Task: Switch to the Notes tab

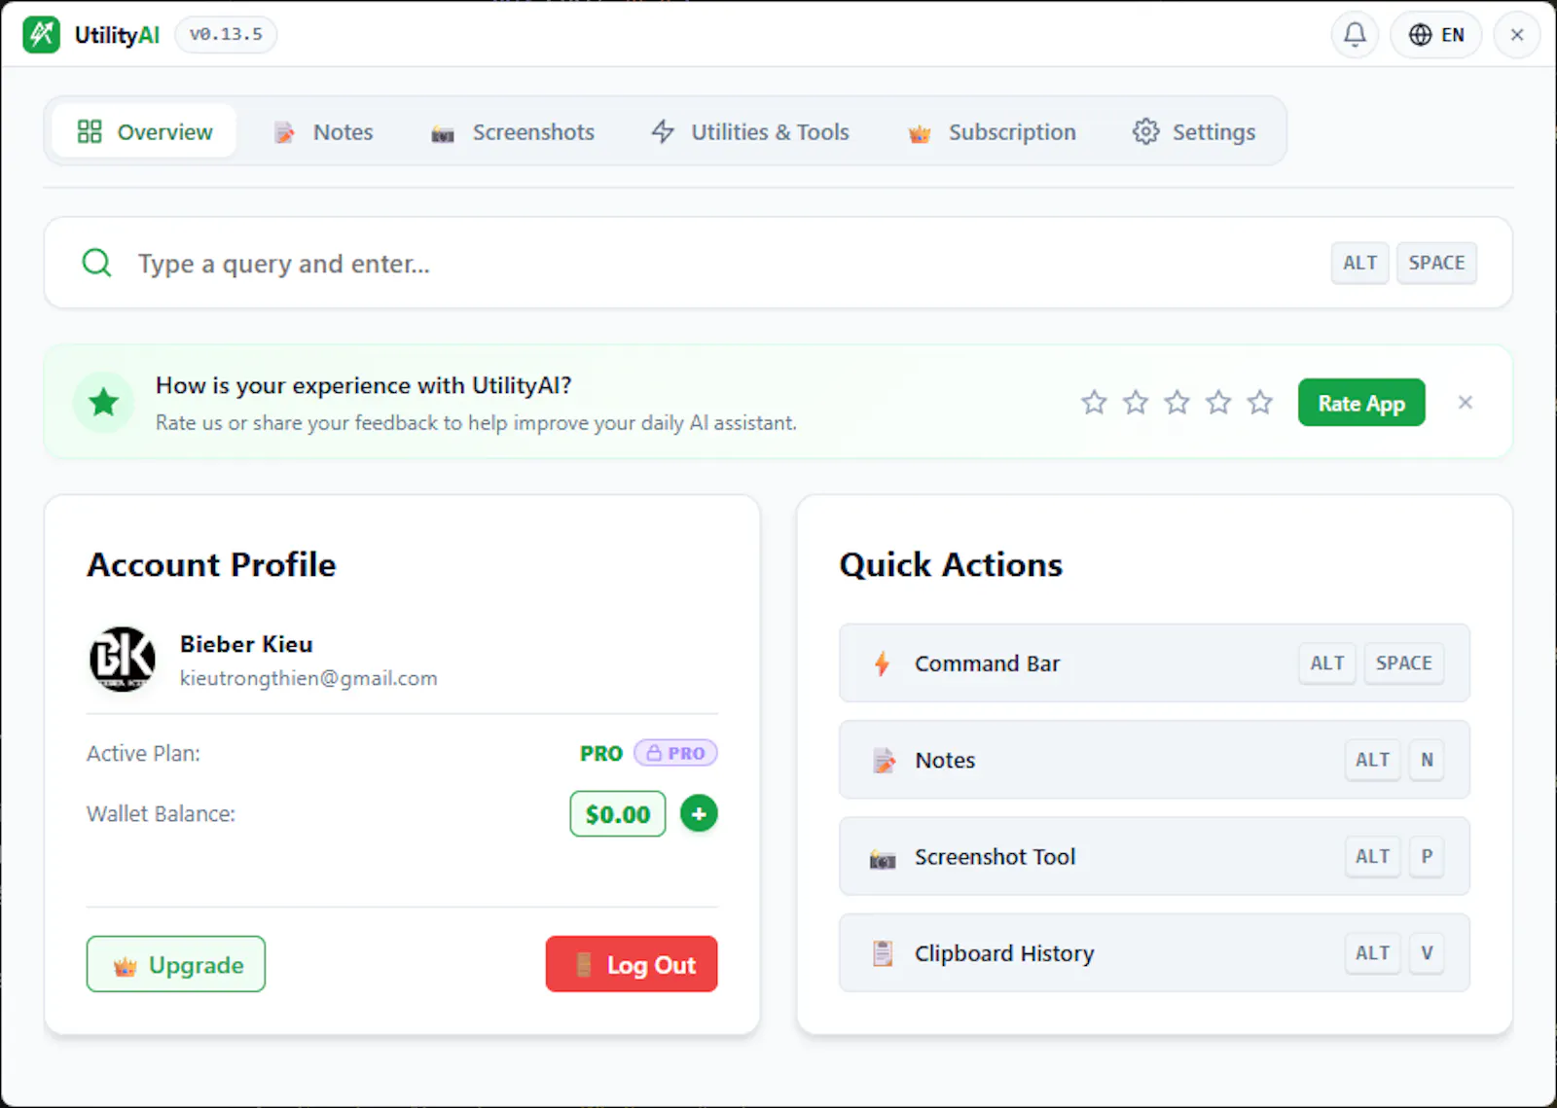Action: (324, 131)
